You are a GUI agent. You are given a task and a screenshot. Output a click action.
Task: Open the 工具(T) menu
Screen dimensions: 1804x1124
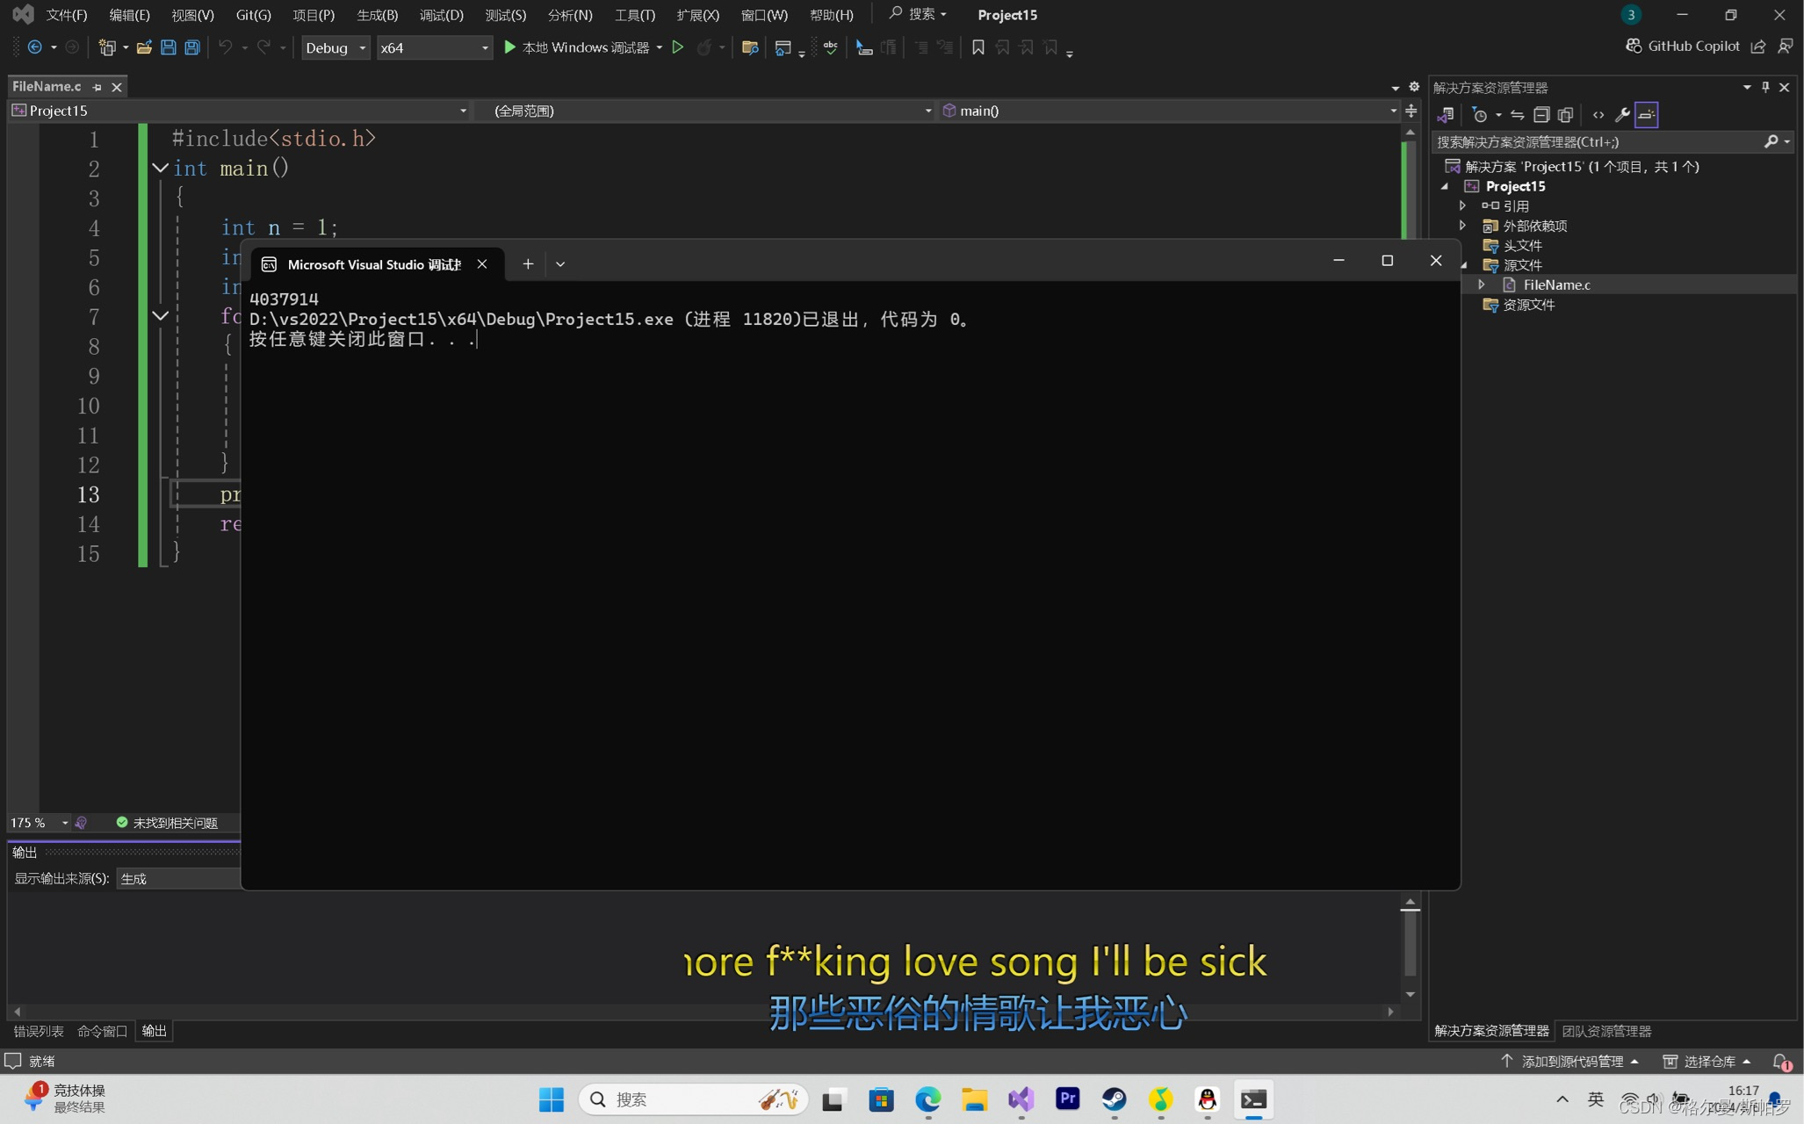click(x=634, y=15)
